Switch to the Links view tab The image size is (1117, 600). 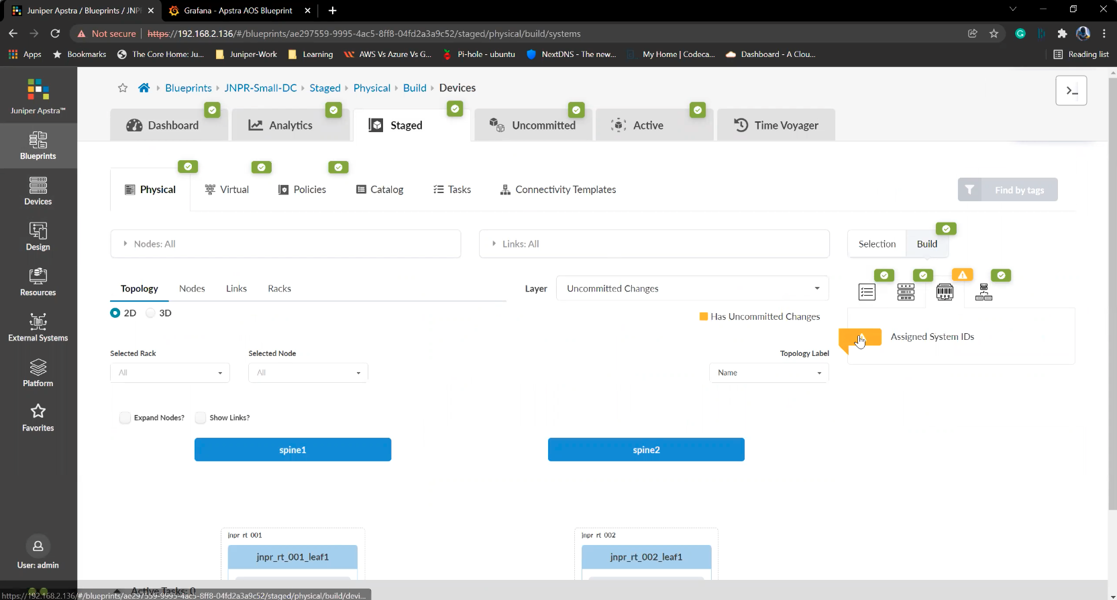tap(236, 288)
